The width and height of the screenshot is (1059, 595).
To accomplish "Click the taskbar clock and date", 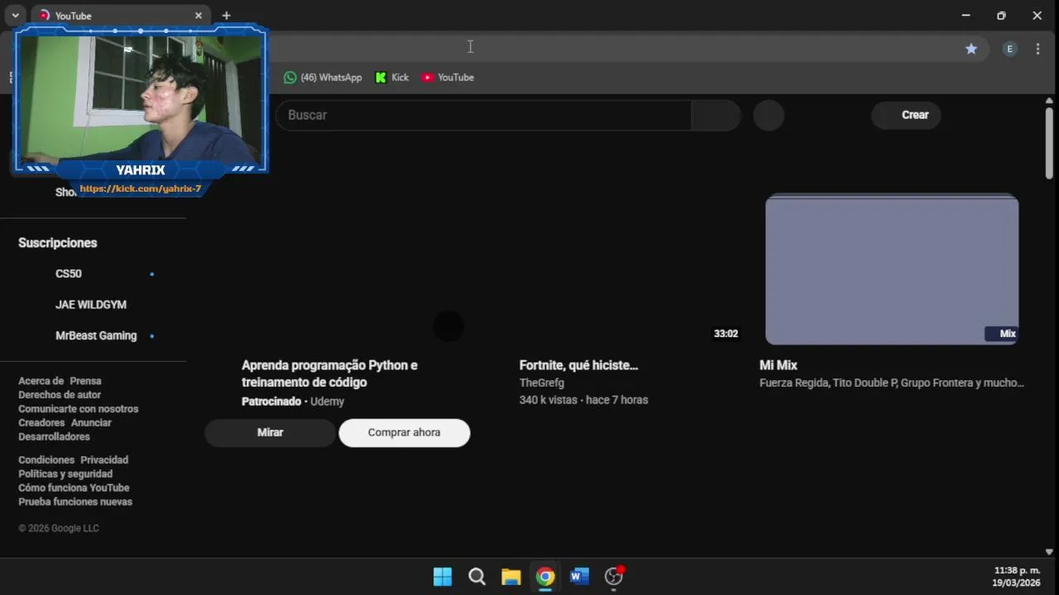I will point(1017,577).
